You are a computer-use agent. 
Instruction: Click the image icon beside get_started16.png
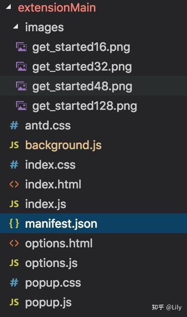coord(21,47)
